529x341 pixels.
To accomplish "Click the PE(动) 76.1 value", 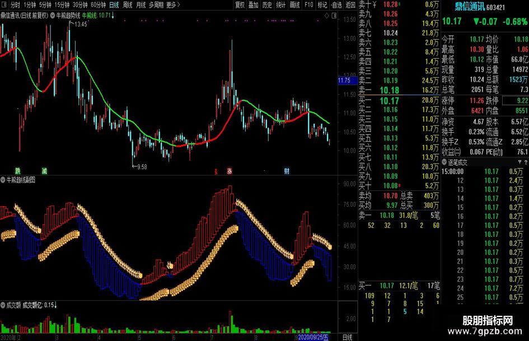I will point(522,152).
